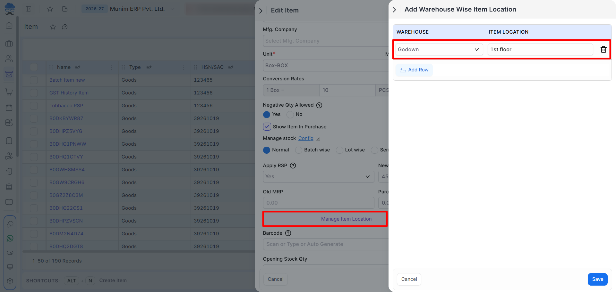Open item B0DM2N4D74 link
The width and height of the screenshot is (616, 292).
[66, 234]
